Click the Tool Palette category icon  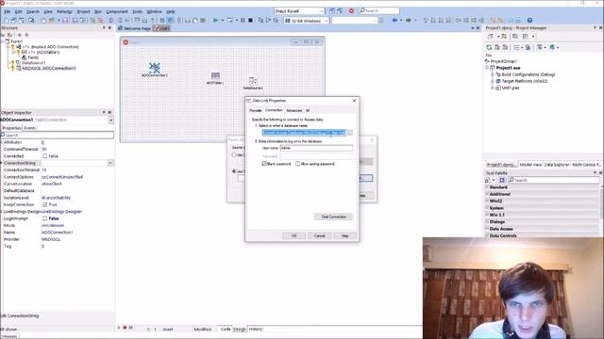tap(502, 180)
